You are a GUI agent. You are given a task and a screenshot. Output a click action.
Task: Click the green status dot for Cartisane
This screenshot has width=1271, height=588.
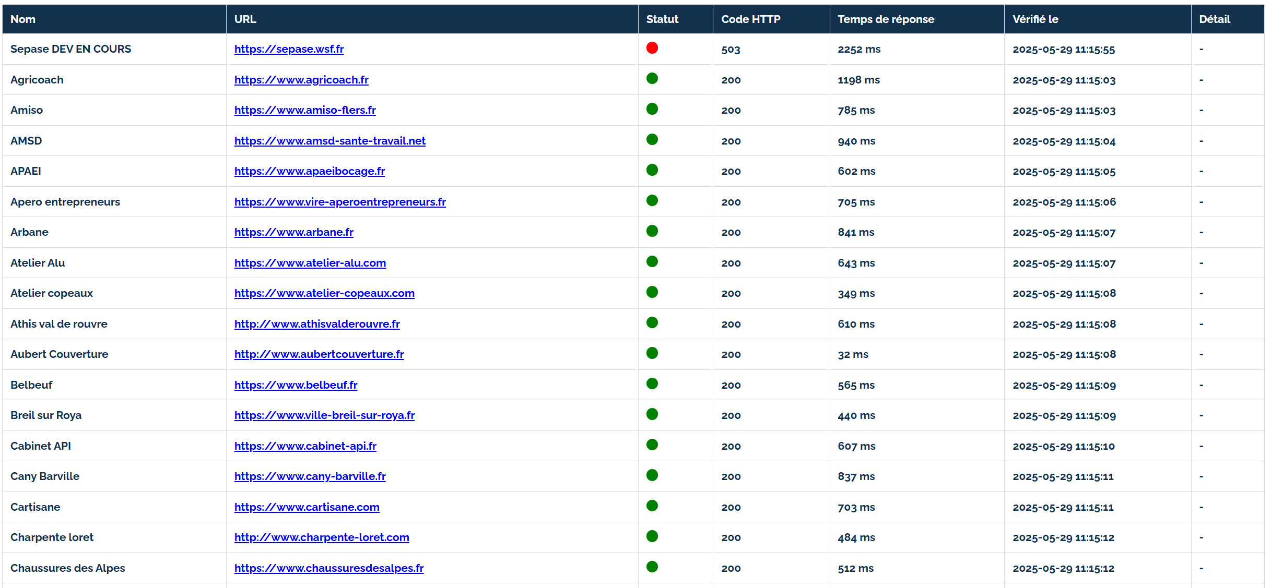click(652, 506)
